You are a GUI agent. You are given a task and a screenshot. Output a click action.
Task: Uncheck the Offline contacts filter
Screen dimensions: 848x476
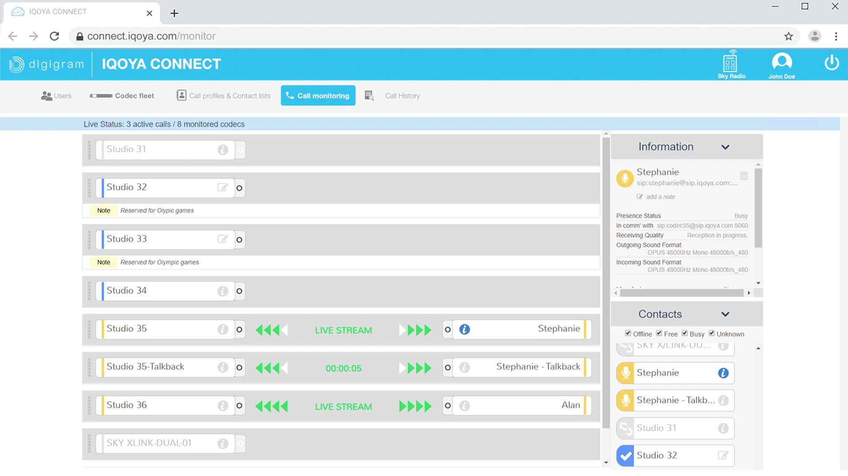click(628, 333)
